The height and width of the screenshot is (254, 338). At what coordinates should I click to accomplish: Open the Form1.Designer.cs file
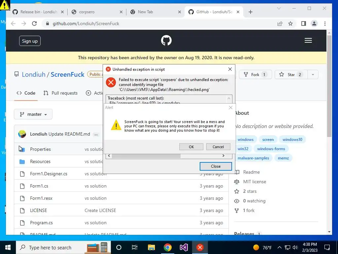(49, 174)
